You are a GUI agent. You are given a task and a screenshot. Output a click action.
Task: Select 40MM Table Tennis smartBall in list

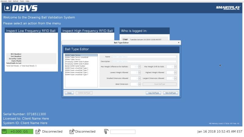tap(81, 57)
